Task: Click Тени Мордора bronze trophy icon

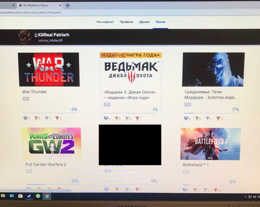Action: click(x=218, y=118)
